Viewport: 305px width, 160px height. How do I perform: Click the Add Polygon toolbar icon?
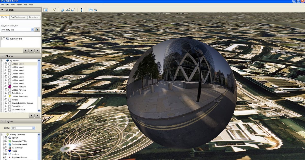pos(63,10)
